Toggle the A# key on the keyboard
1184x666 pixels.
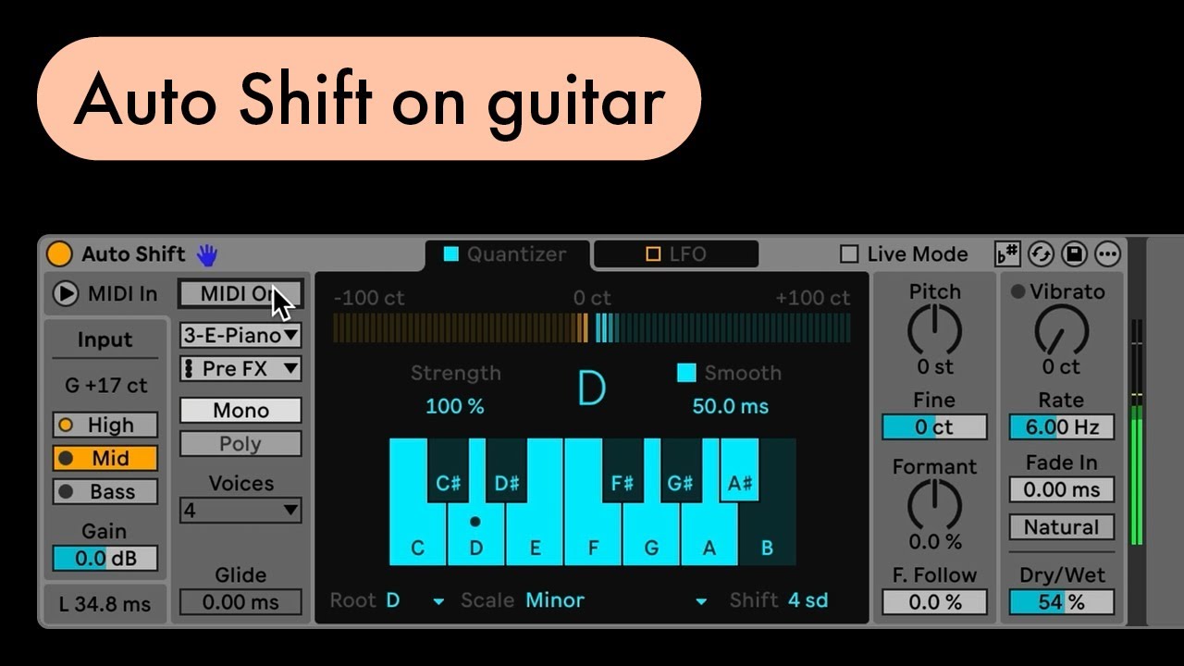(739, 470)
